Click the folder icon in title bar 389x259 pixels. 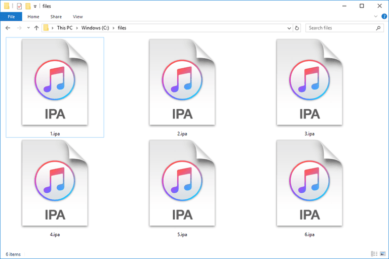(x=7, y=6)
